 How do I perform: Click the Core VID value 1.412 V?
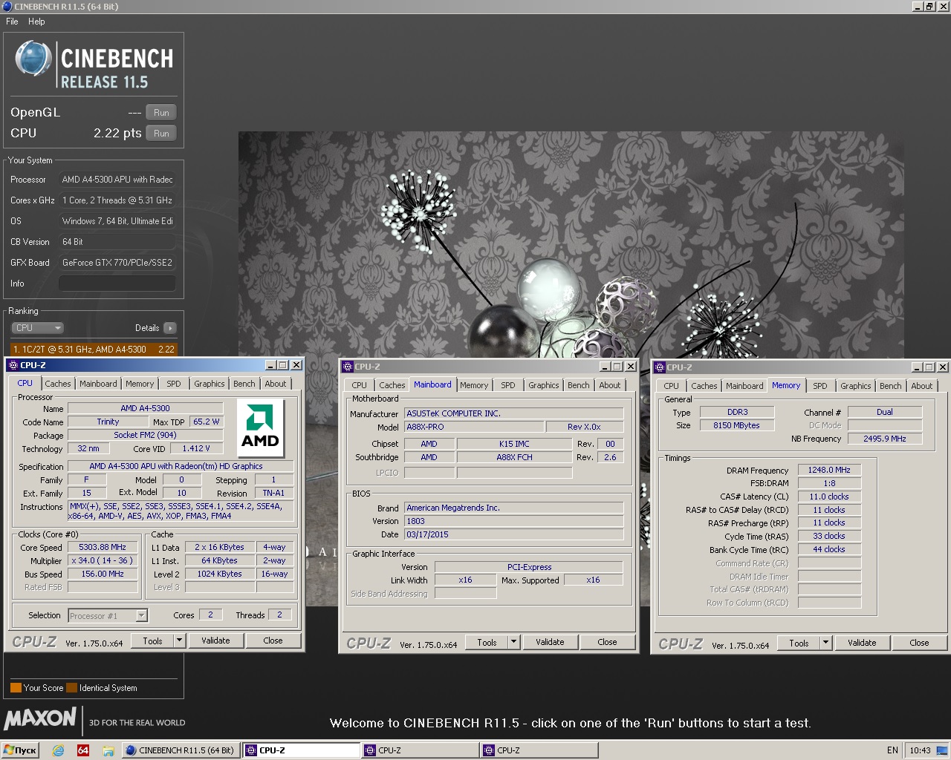click(196, 448)
